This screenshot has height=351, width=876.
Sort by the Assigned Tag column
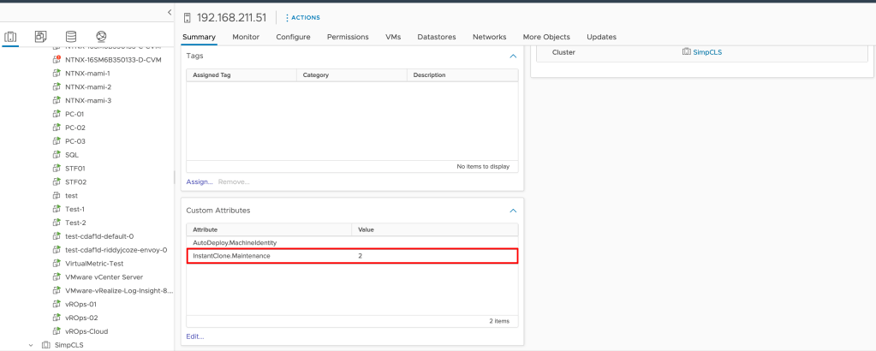tap(212, 75)
